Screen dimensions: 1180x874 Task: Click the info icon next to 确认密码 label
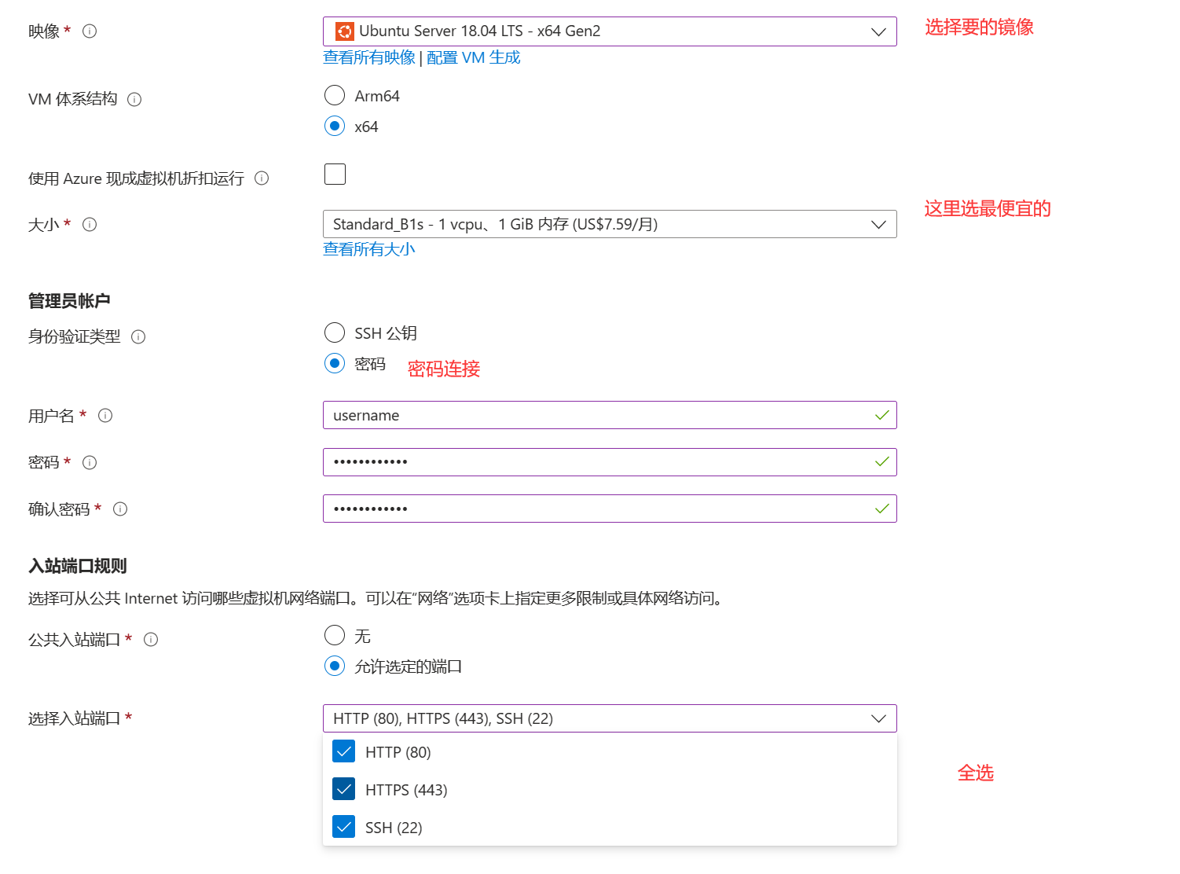[120, 509]
